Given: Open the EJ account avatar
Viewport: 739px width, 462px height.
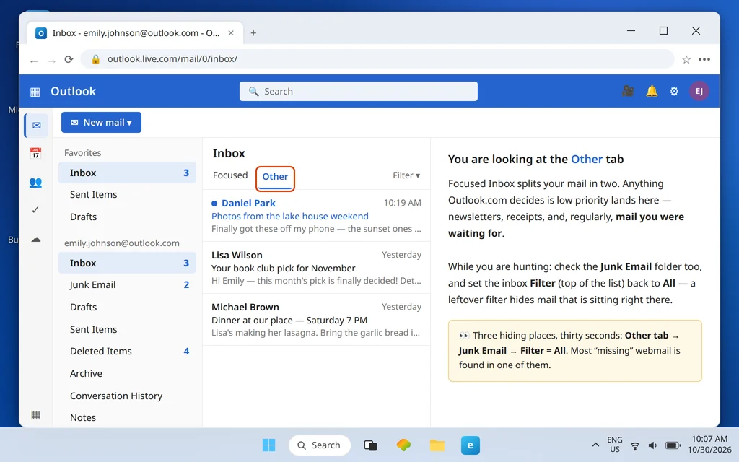Looking at the screenshot, I should click(x=699, y=91).
